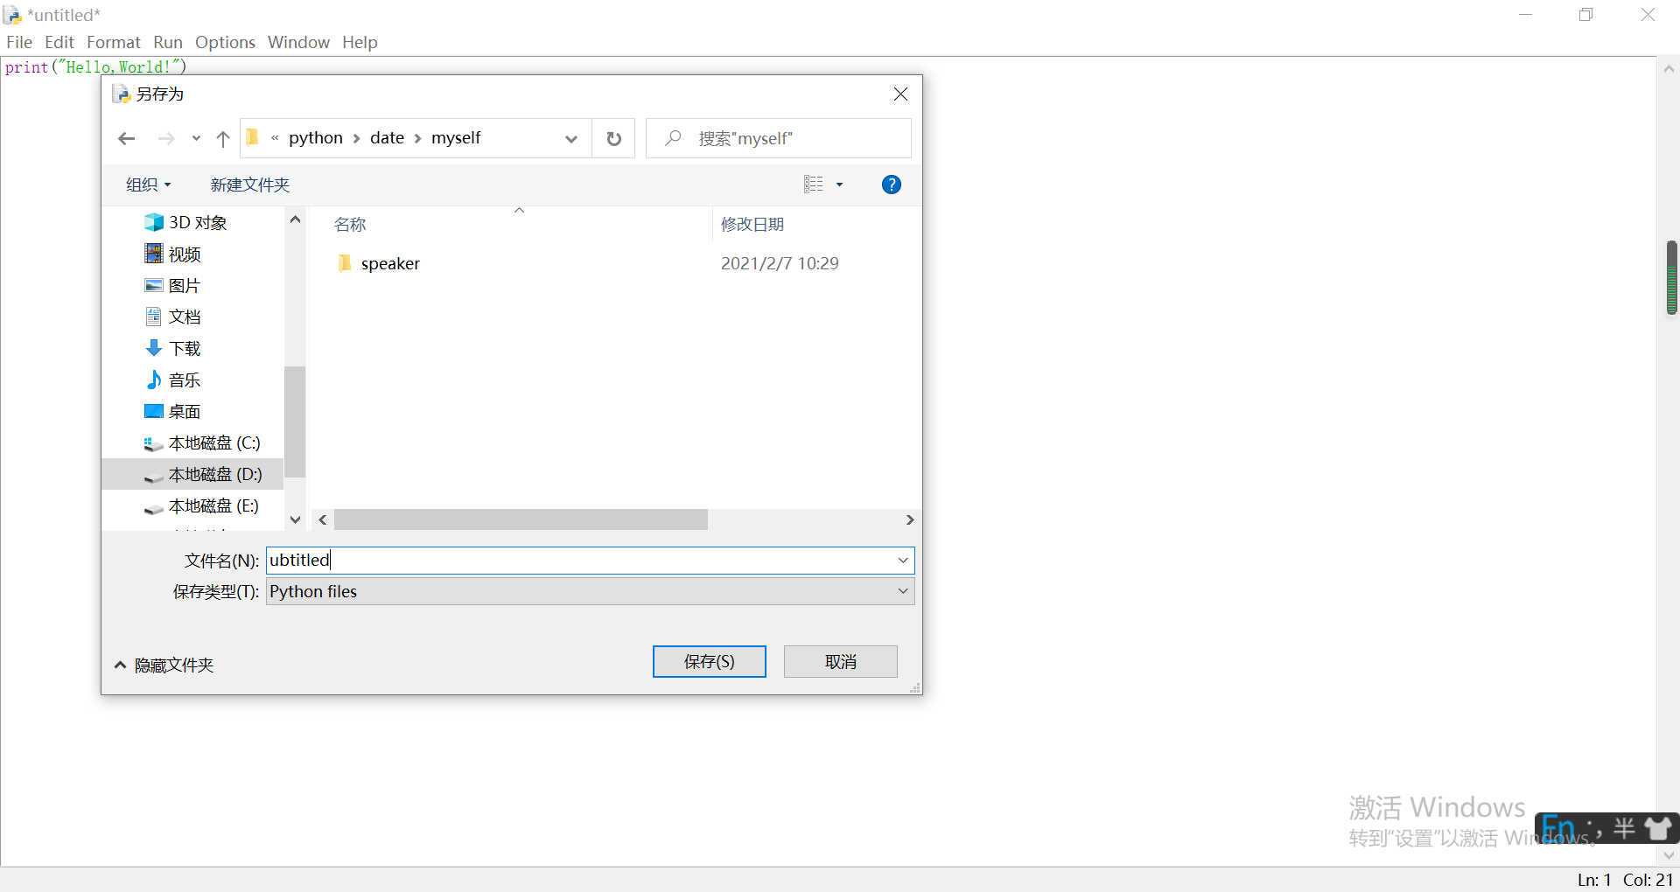
Task: Open the Format menu in IDLE
Action: click(114, 42)
